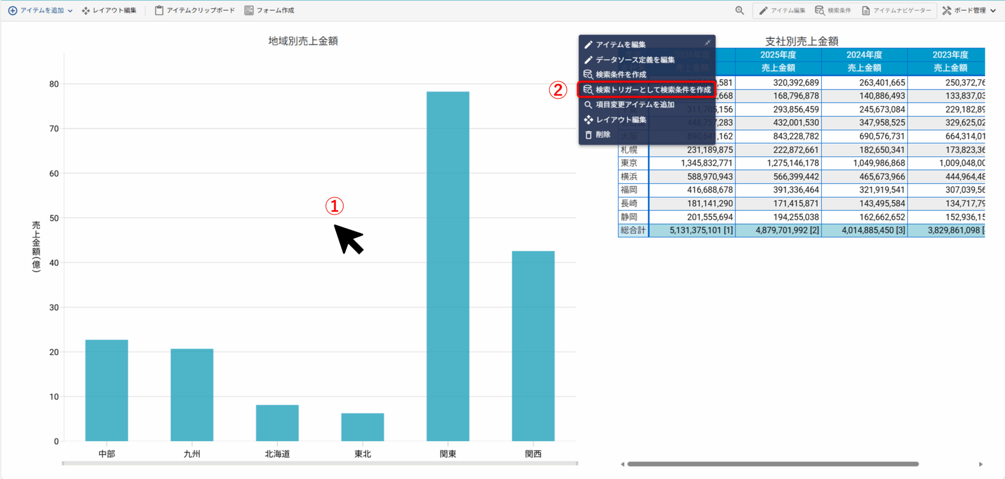Expand the ボード管理 dropdown chevron

click(x=991, y=10)
